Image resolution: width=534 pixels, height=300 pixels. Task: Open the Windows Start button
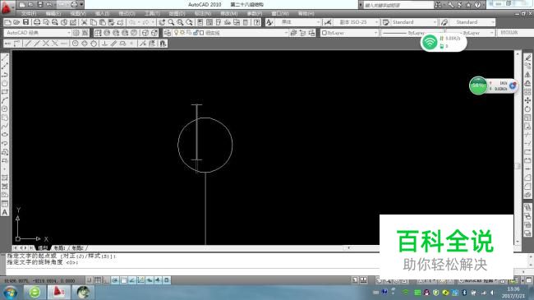click(10, 293)
